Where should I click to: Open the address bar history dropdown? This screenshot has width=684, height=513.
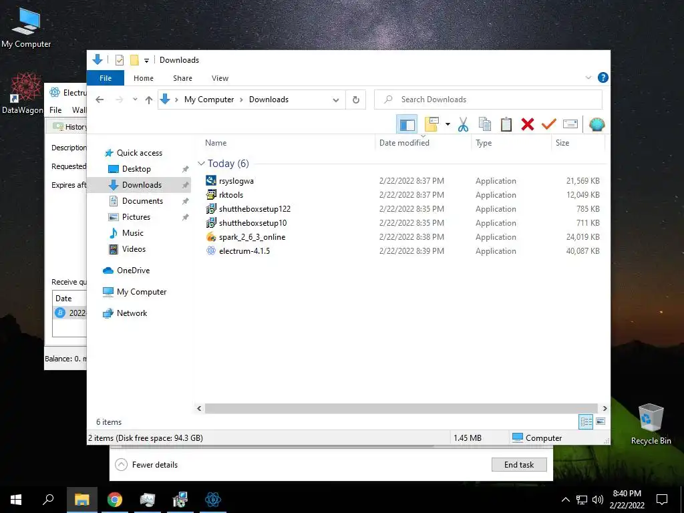335,100
